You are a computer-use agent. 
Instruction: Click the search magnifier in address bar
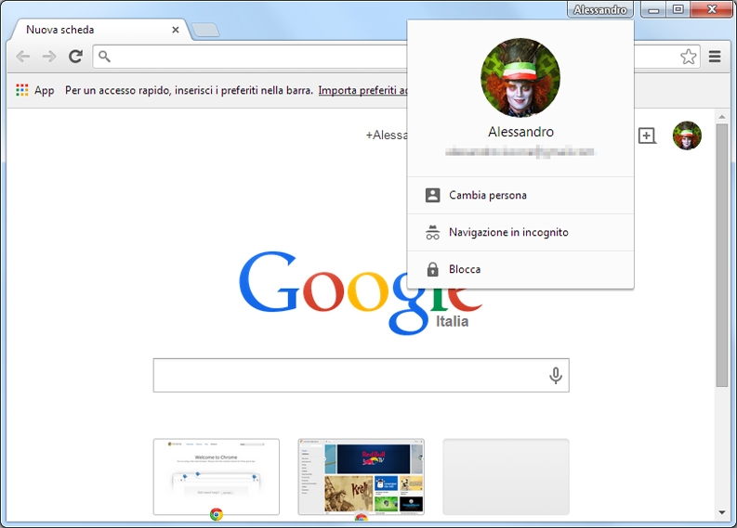tap(104, 57)
